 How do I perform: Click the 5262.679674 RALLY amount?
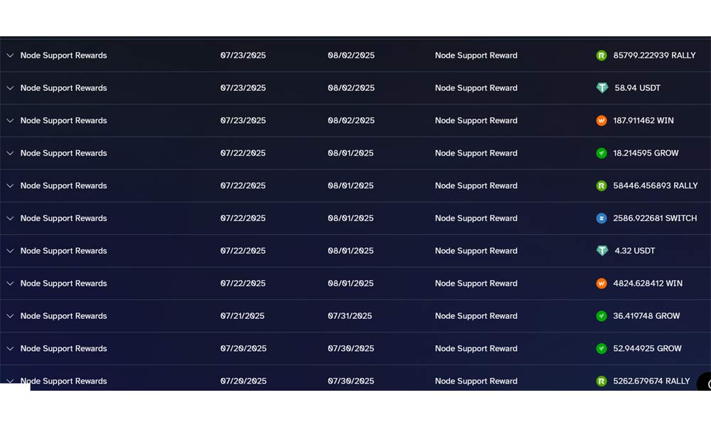pyautogui.click(x=651, y=382)
